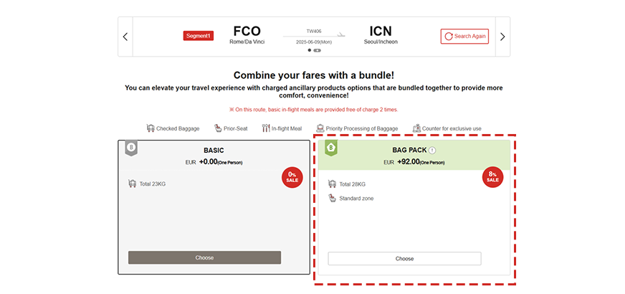The width and height of the screenshot is (625, 294).
Task: Click the green BAG PACK badge icon
Action: tap(331, 148)
